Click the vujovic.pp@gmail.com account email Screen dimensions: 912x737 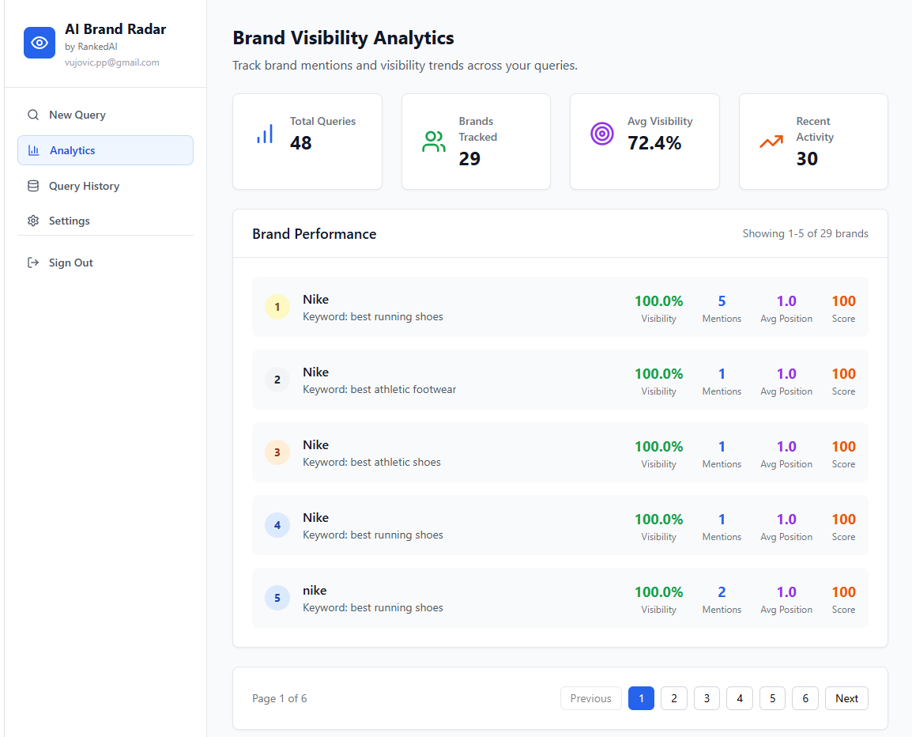click(x=111, y=62)
